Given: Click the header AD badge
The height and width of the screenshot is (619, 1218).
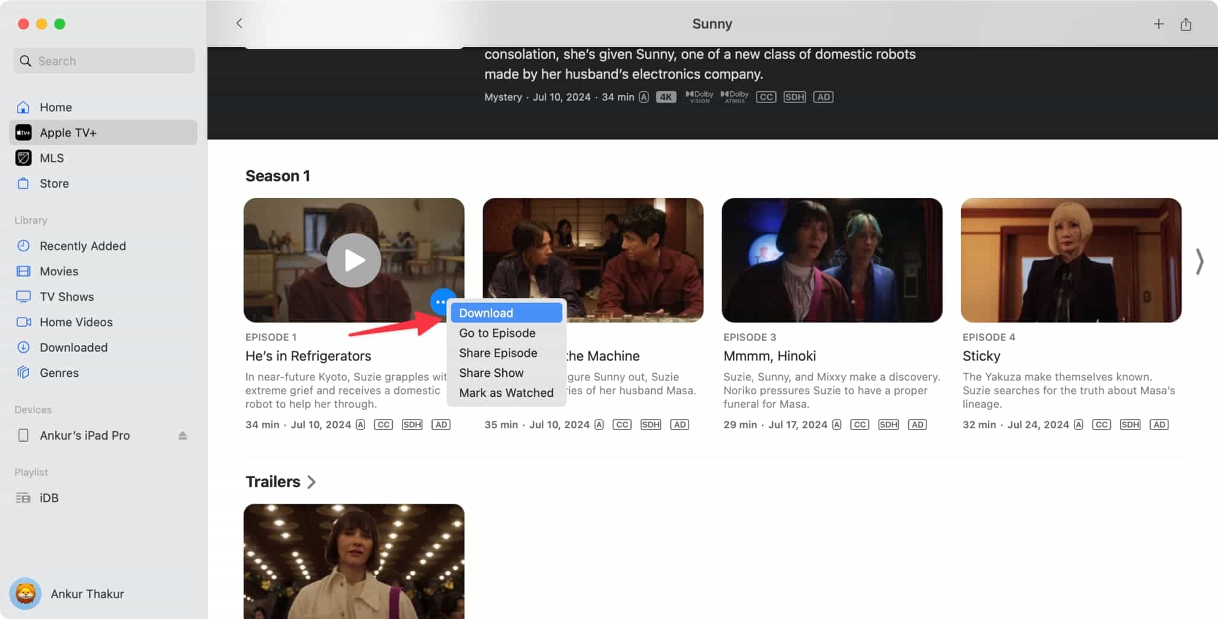Looking at the screenshot, I should click(823, 97).
